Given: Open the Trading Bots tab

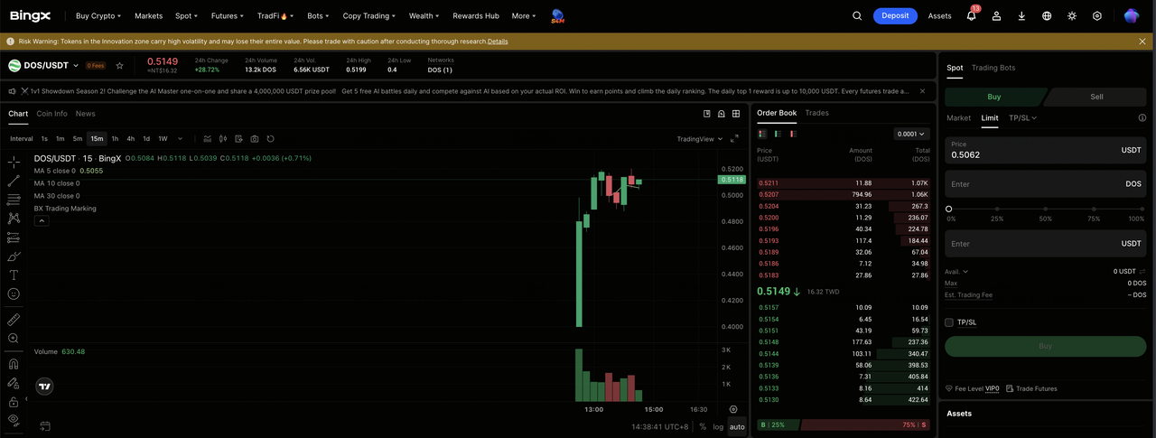Looking at the screenshot, I should coord(993,68).
